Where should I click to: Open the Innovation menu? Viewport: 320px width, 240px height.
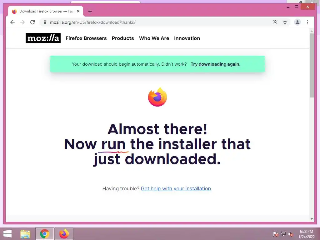[187, 38]
